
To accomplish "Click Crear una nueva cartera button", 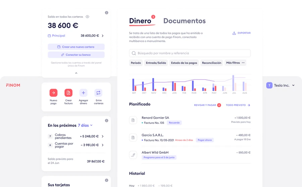I will click(x=76, y=47).
